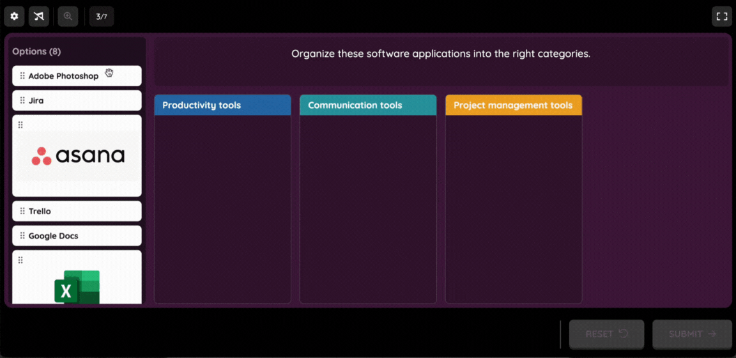The width and height of the screenshot is (736, 358).
Task: Click the Communication tools category header
Action: click(x=368, y=105)
